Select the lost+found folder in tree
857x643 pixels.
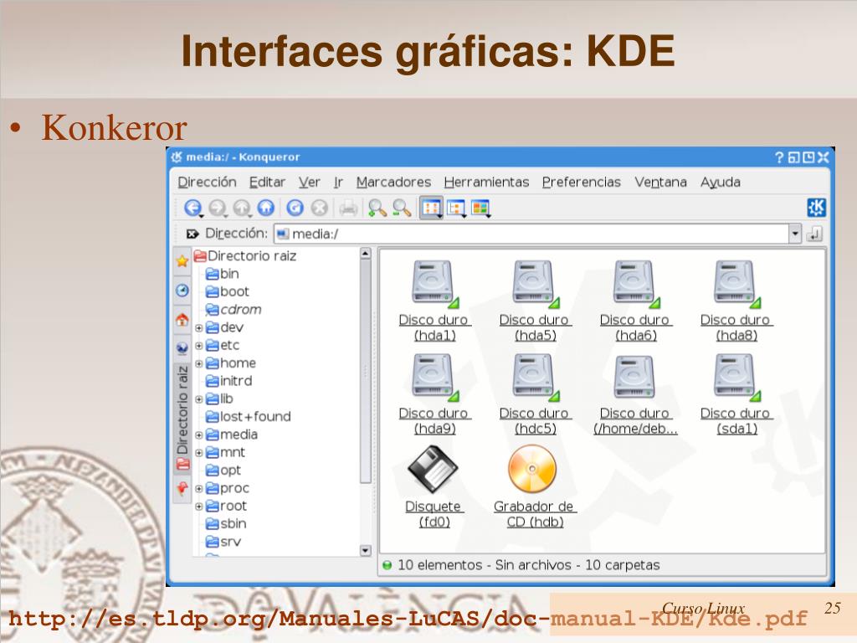pos(248,417)
